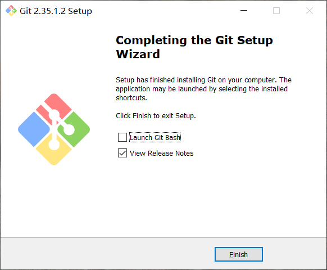Enable the Launch Git Bash checkbox

point(122,137)
